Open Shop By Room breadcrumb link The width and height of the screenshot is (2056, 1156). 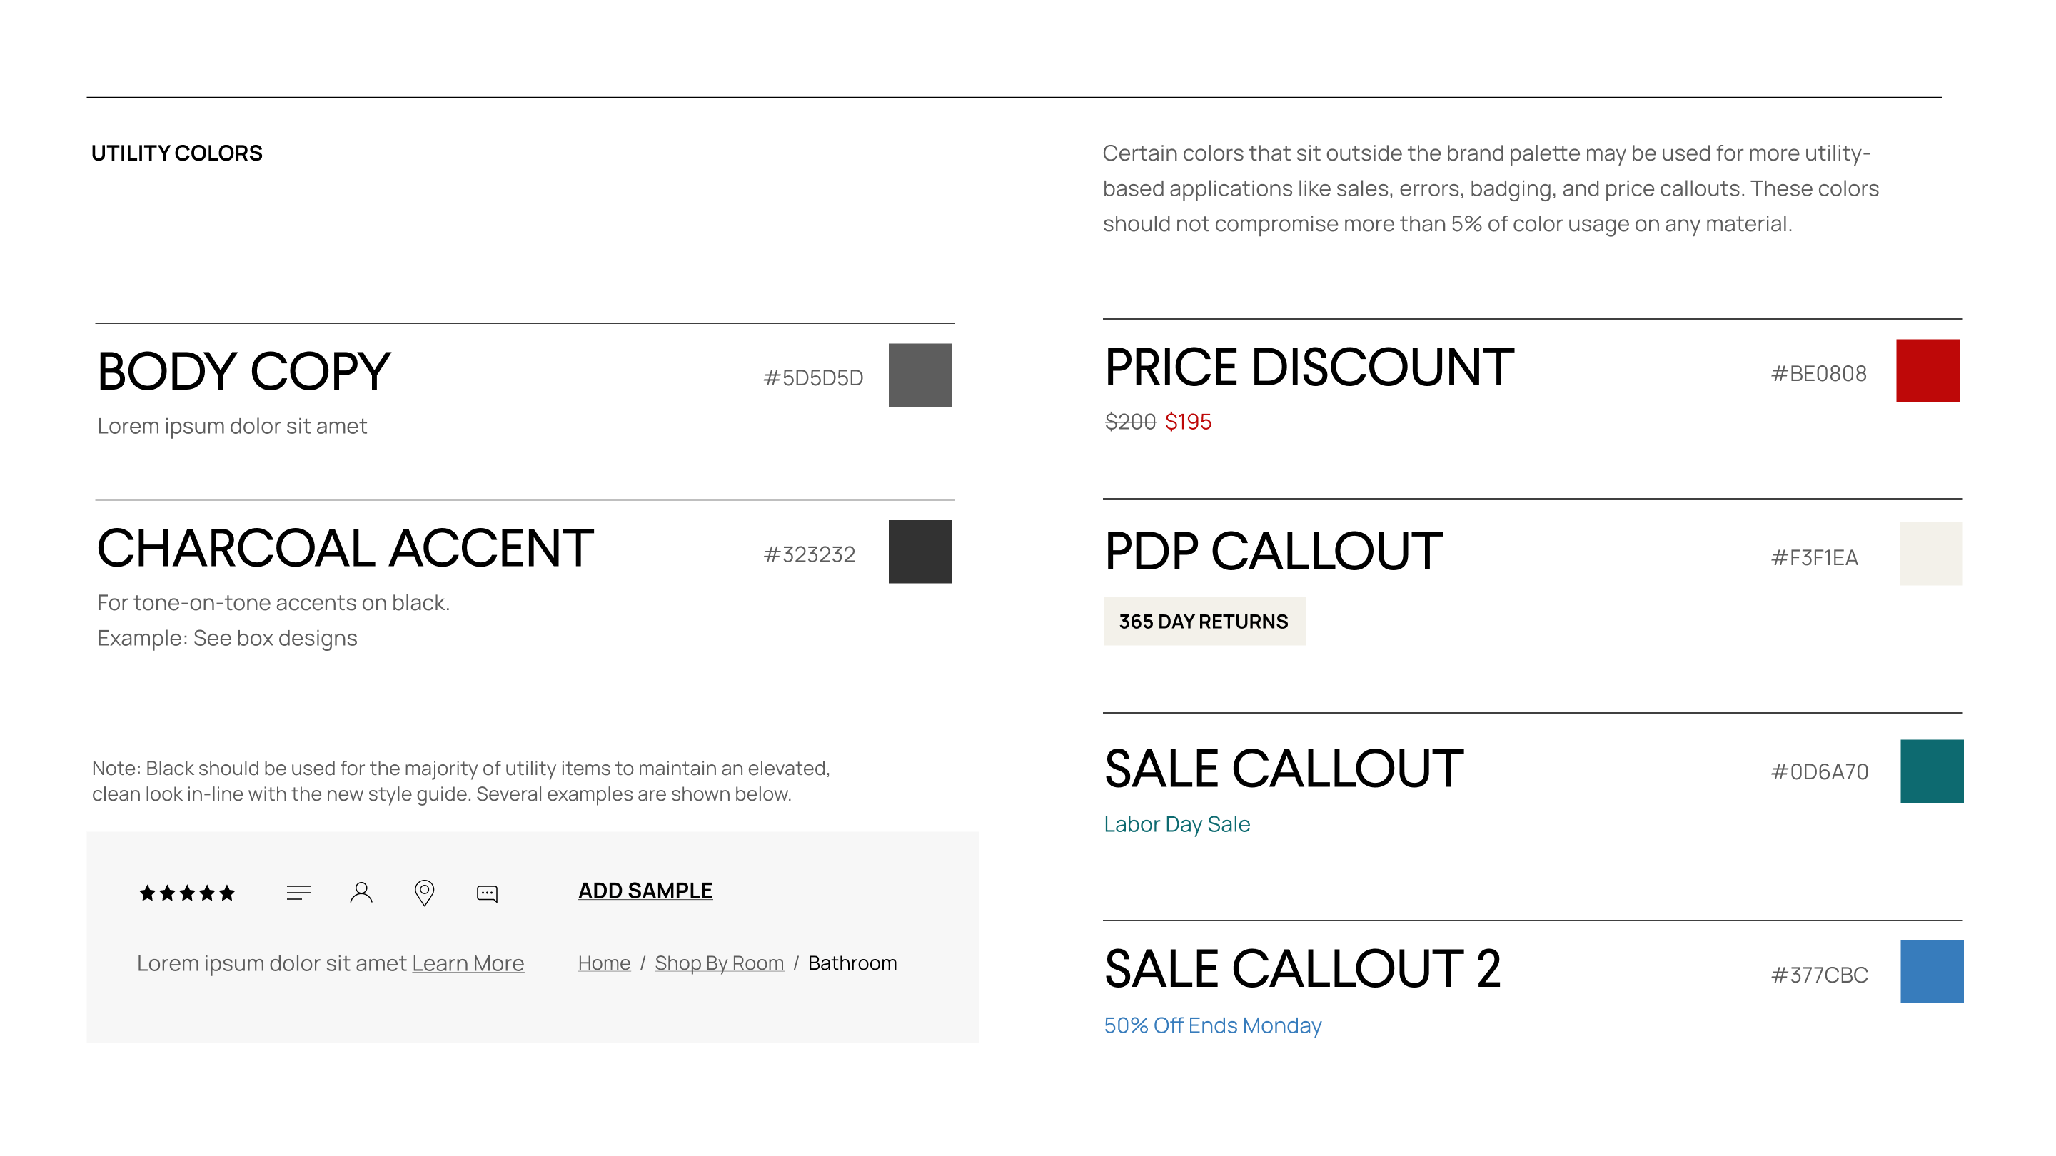[719, 963]
